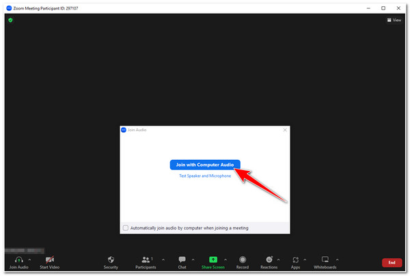
Task: Click Join with Computer Audio button
Action: 205,165
